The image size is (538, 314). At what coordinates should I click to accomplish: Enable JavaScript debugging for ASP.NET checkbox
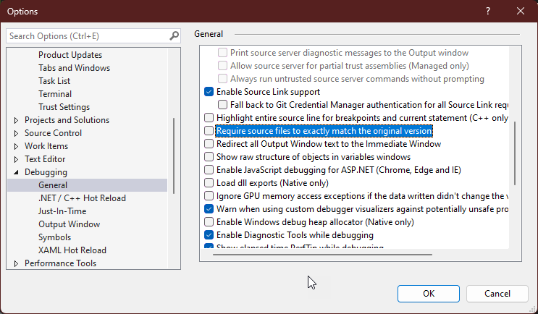click(x=209, y=170)
